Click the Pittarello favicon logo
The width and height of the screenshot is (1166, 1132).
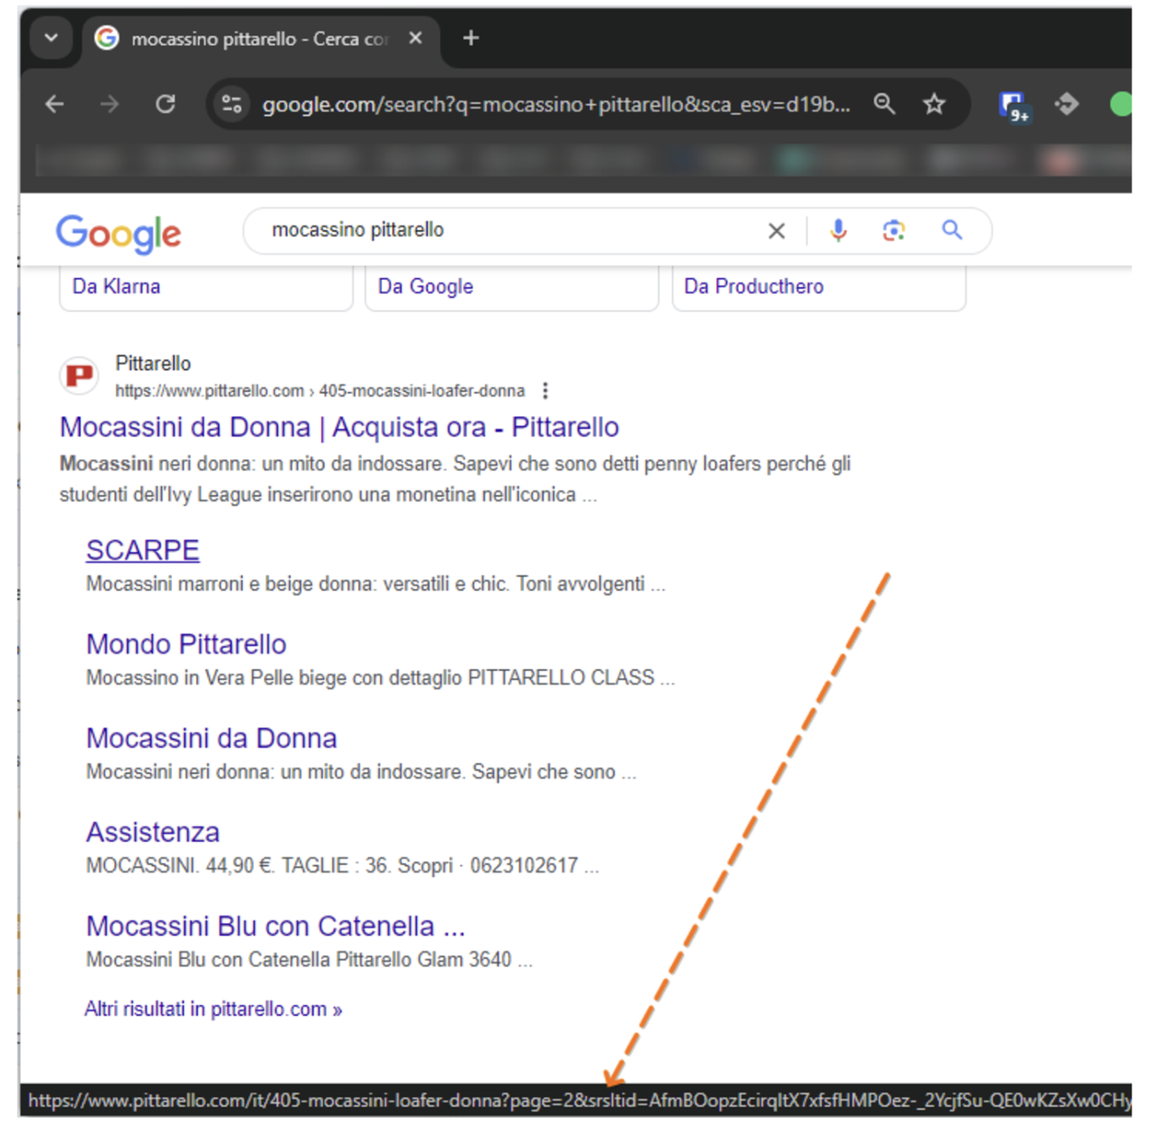[79, 375]
